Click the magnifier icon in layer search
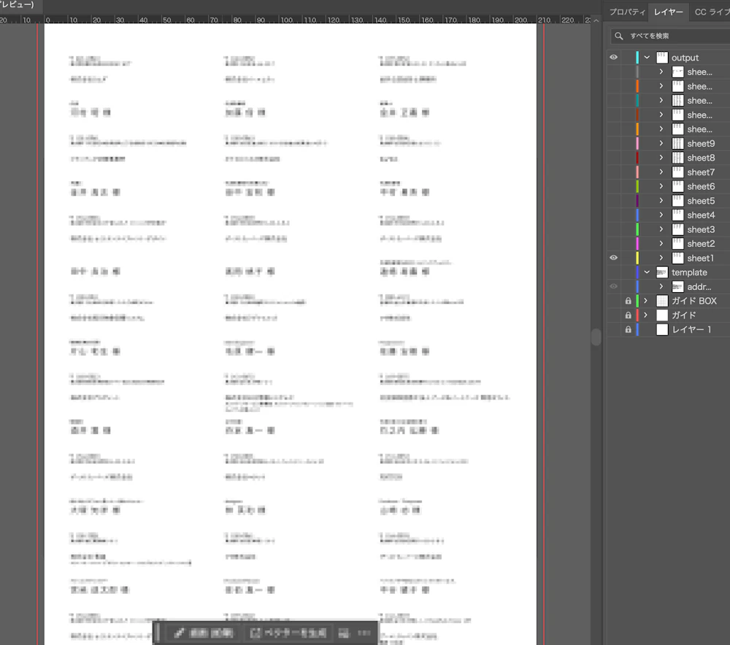The height and width of the screenshot is (645, 730). click(x=619, y=36)
